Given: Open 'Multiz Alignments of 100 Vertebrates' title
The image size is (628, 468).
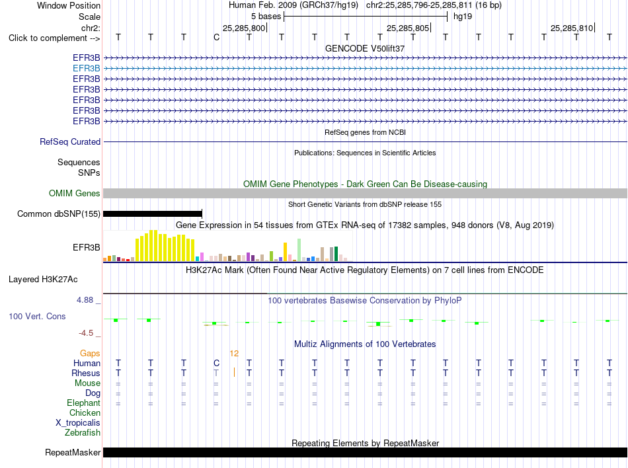Looking at the screenshot, I should coord(365,344).
